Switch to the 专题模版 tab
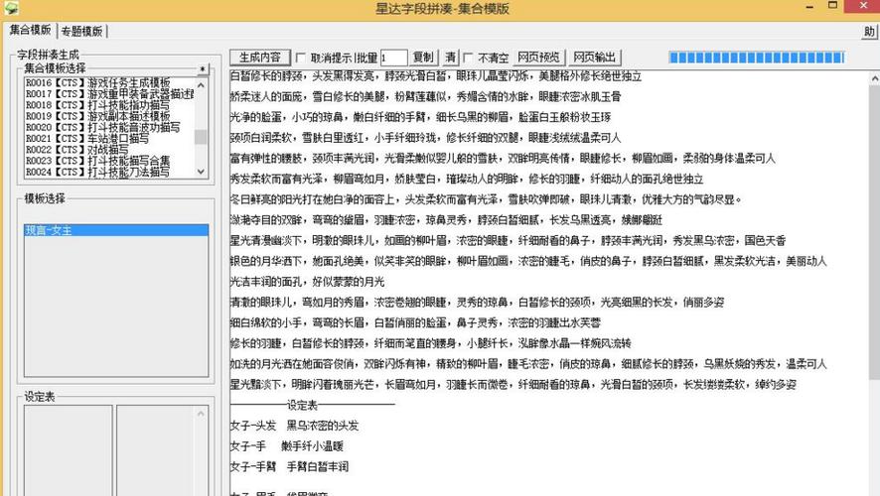 coord(81,32)
